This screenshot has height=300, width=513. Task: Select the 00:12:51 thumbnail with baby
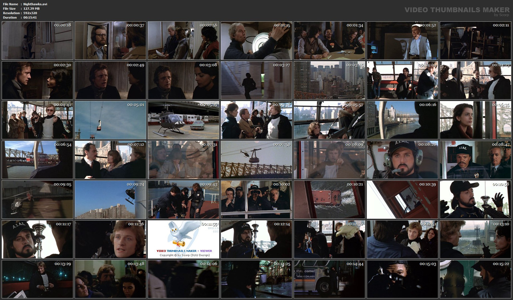coord(402,239)
